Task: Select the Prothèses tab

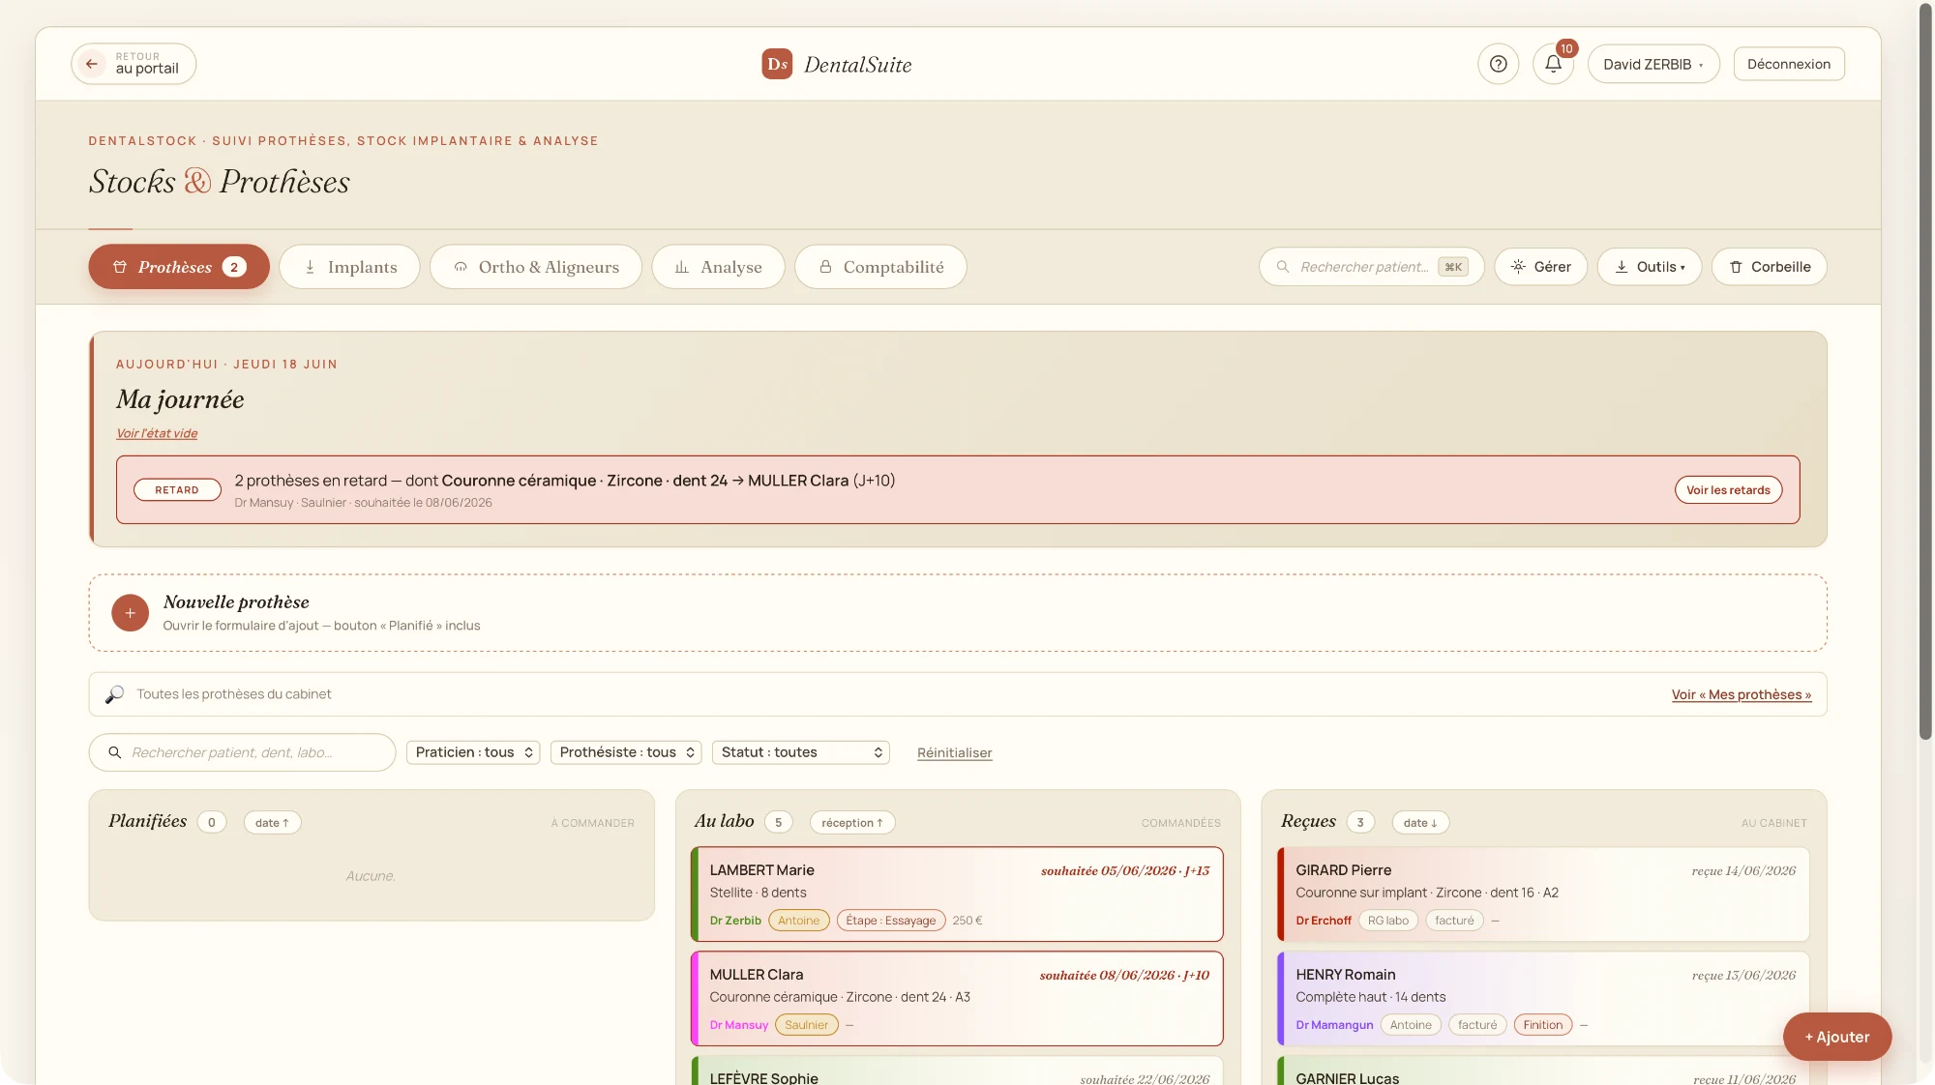Action: [179, 267]
